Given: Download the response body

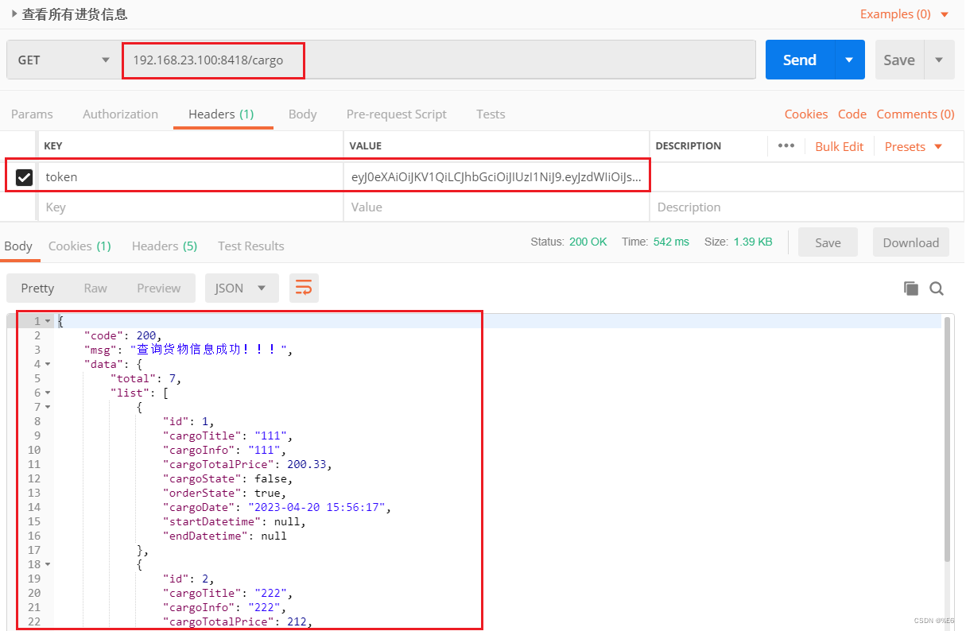Looking at the screenshot, I should [910, 242].
